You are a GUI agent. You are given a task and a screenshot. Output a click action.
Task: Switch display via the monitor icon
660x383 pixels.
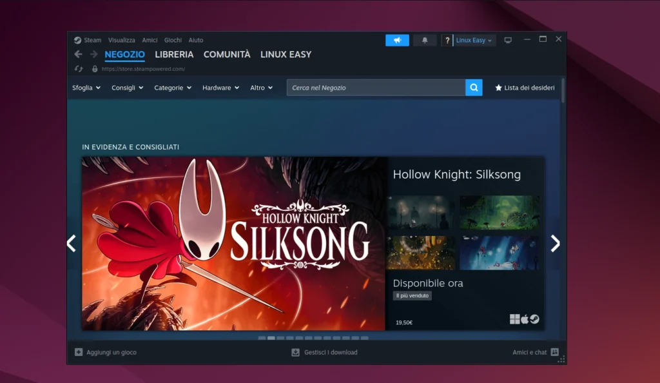point(508,40)
